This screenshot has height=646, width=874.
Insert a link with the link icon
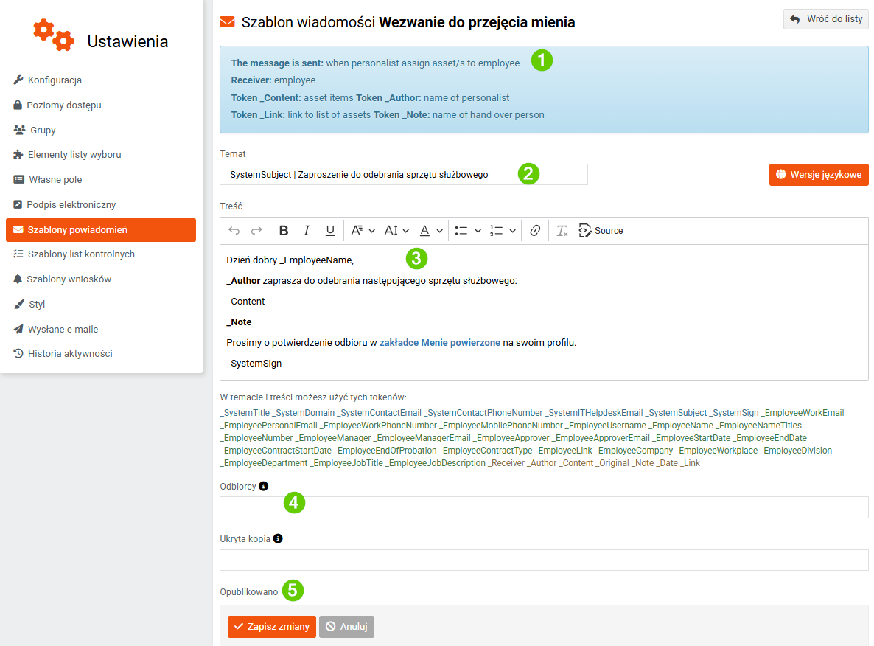tap(535, 230)
